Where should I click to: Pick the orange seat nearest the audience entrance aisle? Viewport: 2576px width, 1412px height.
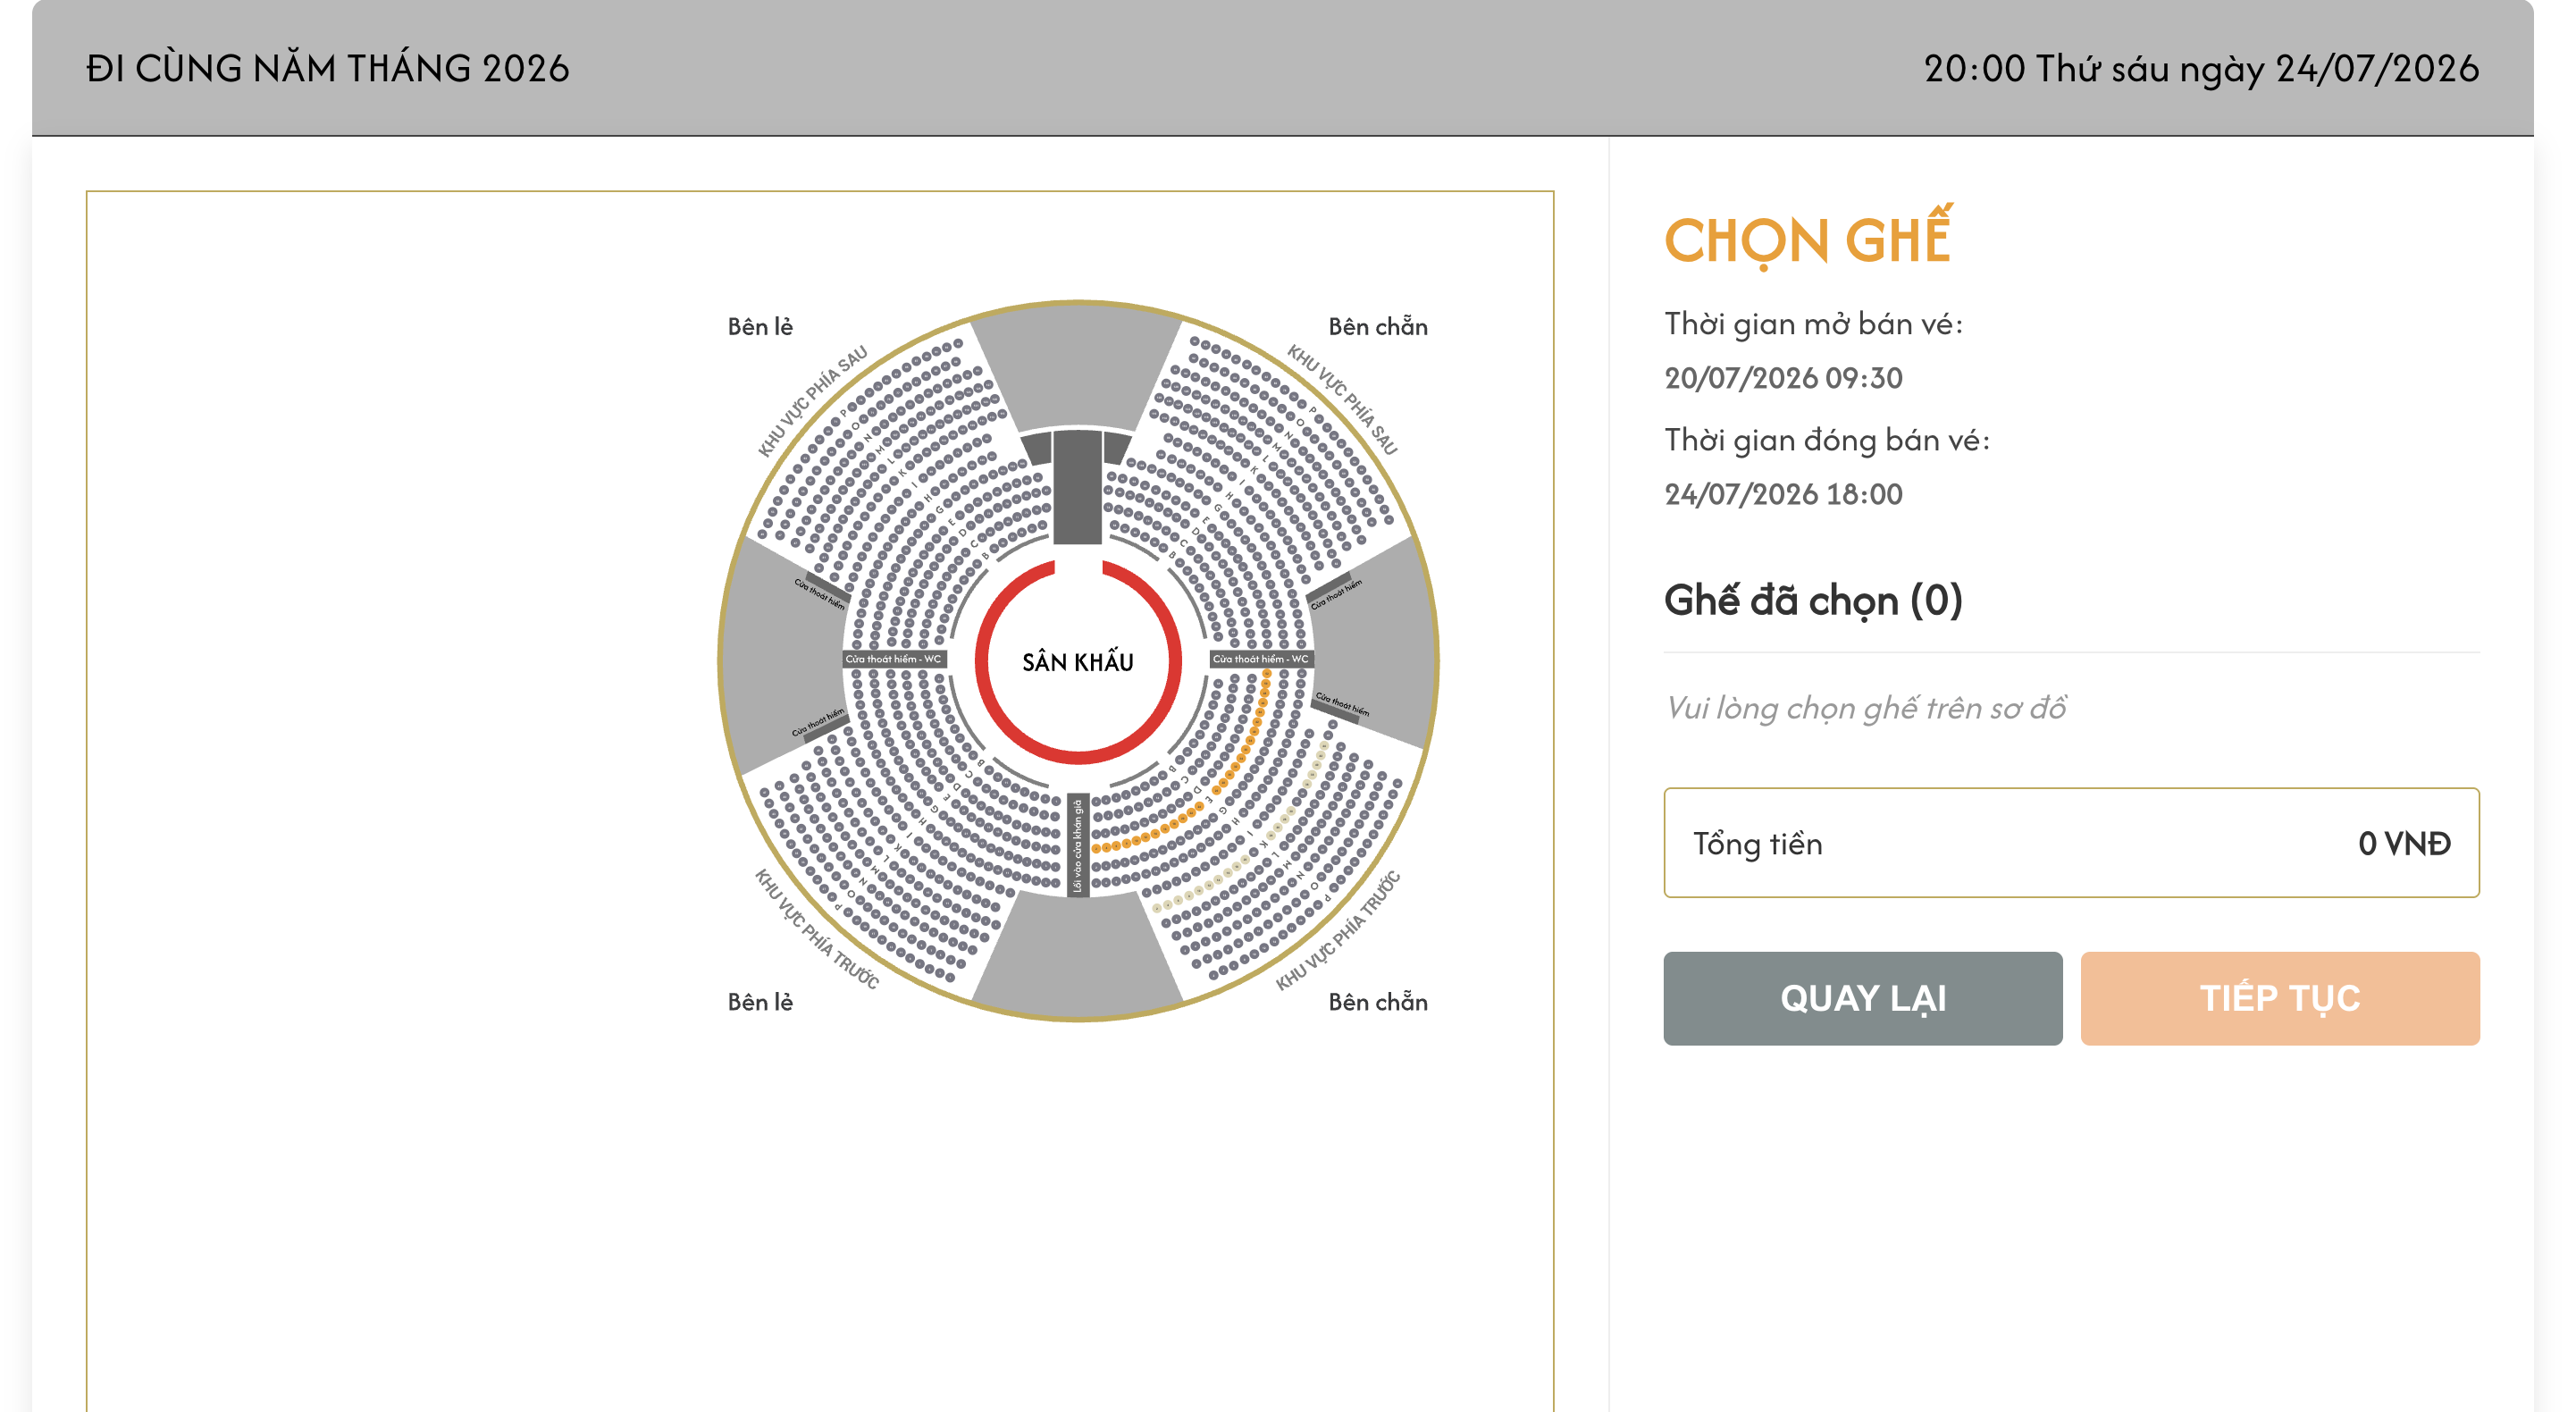point(1097,848)
